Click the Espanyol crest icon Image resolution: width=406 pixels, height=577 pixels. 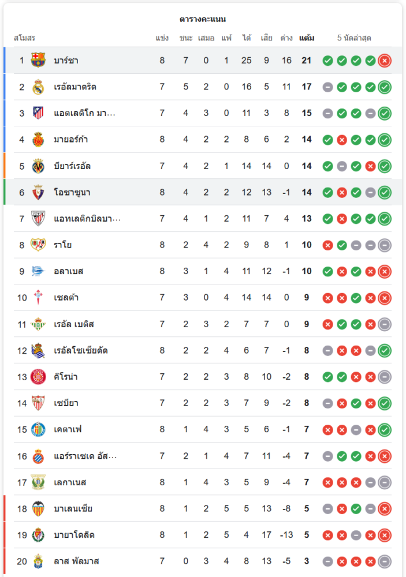click(38, 456)
